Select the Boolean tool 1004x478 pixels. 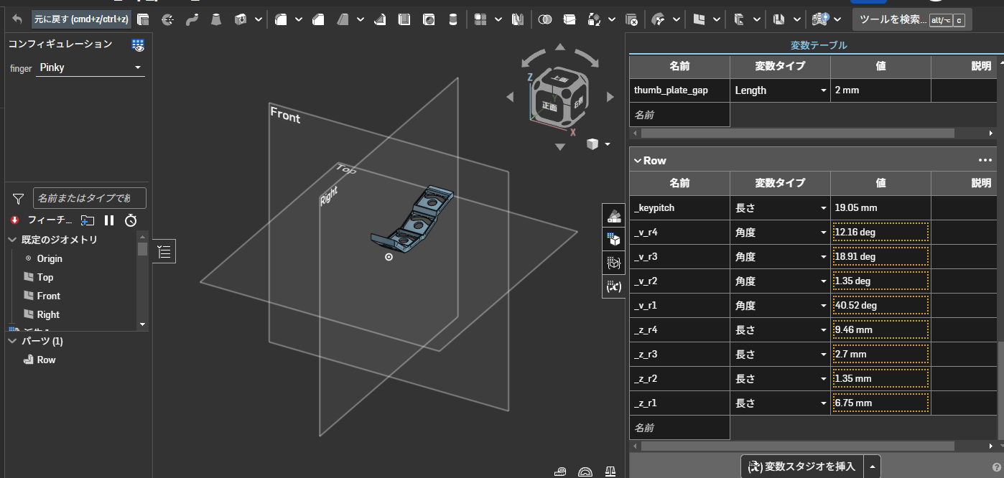tap(545, 19)
